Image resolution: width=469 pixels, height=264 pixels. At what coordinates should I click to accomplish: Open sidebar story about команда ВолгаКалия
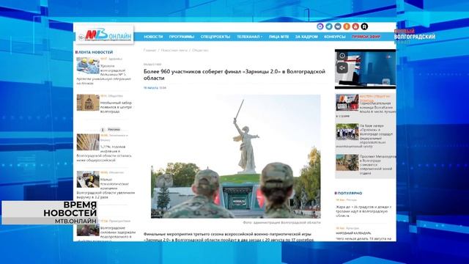[377, 107]
